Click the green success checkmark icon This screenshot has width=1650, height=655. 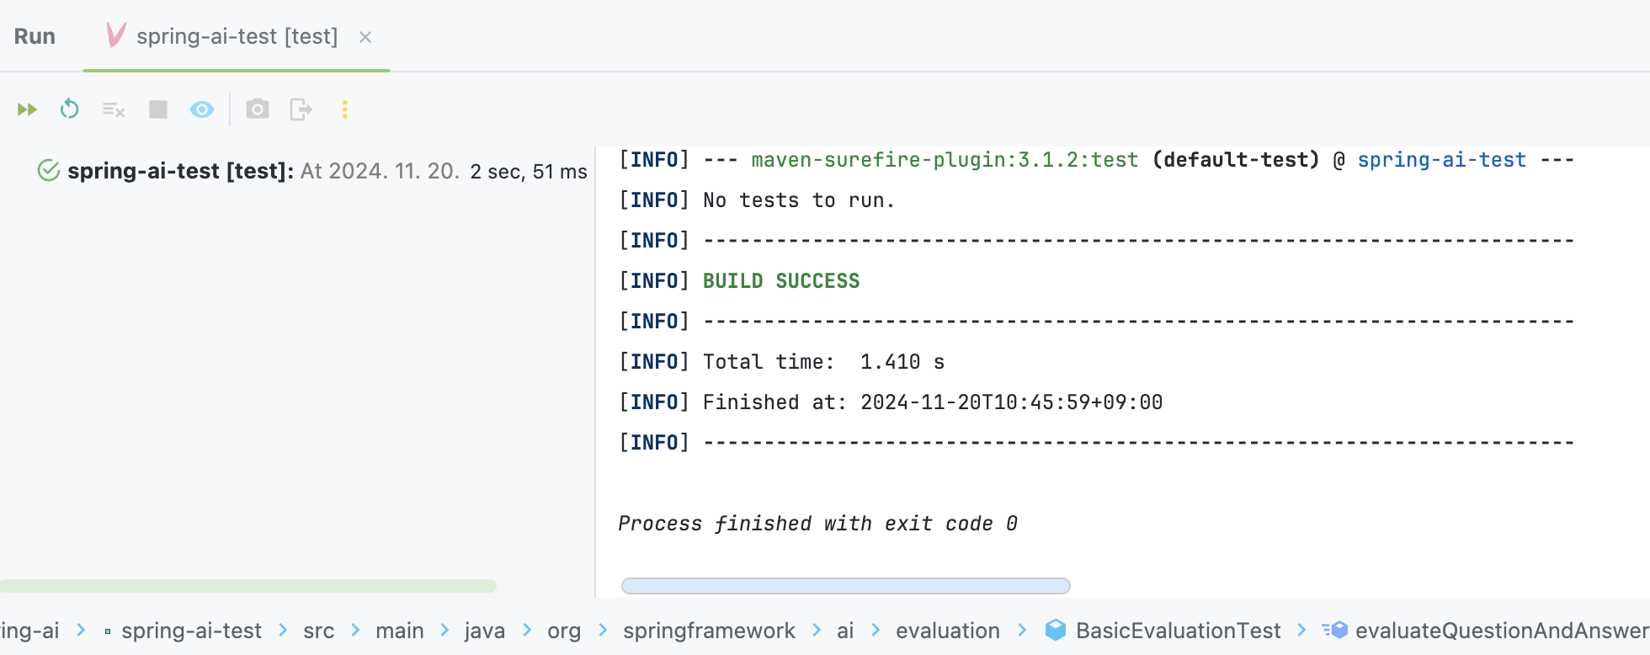point(49,171)
